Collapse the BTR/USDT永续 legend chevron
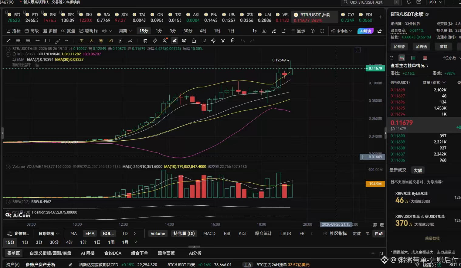461x268 pixels. pyautogui.click(x=8, y=49)
